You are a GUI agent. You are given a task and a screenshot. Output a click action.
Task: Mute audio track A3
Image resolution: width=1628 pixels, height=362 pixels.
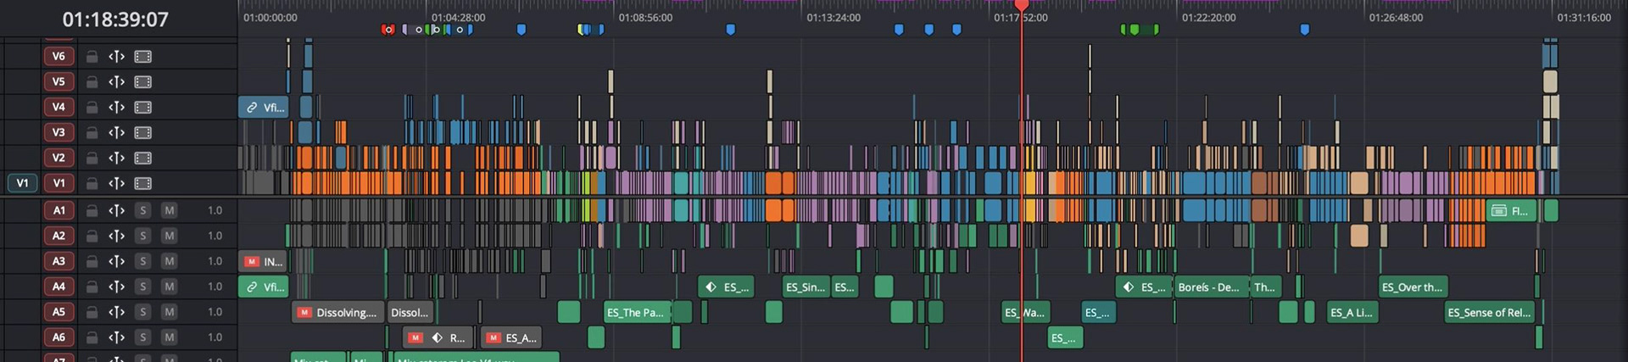pos(170,261)
